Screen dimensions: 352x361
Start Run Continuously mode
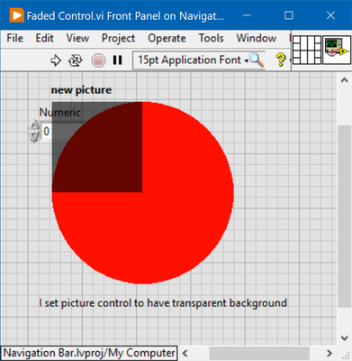click(x=75, y=60)
